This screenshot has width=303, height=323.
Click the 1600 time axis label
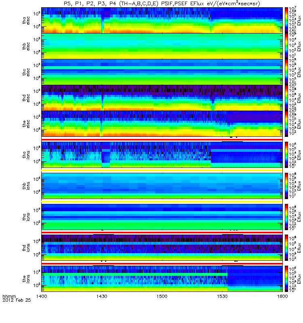tap(282, 296)
